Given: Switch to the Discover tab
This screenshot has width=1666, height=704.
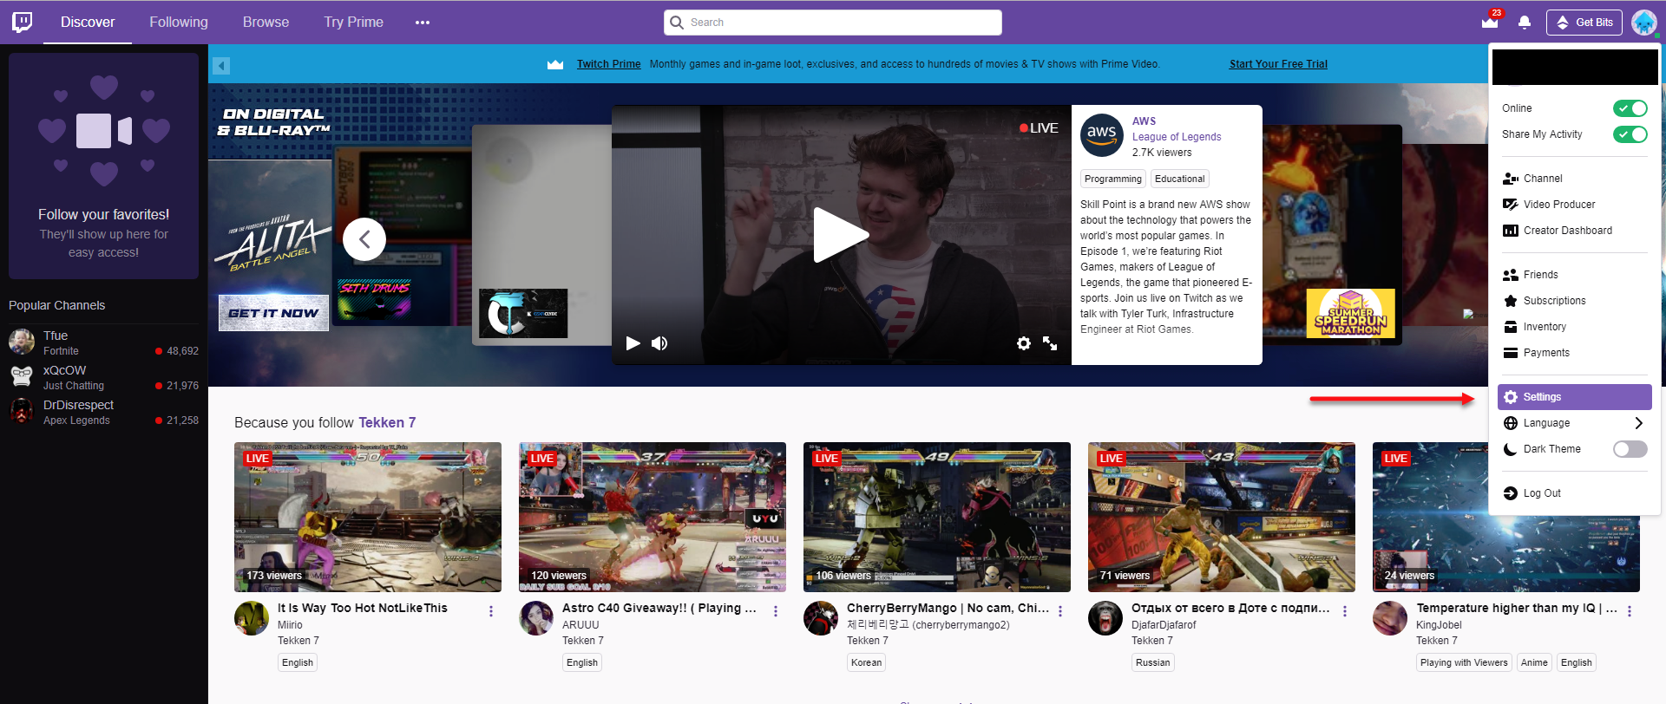Looking at the screenshot, I should pos(88,23).
